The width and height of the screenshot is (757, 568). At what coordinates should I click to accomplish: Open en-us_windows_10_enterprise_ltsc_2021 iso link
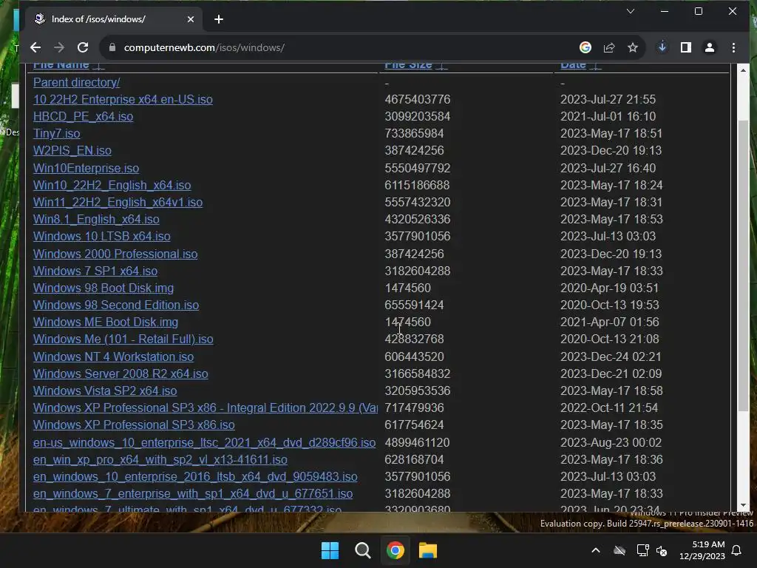point(204,442)
